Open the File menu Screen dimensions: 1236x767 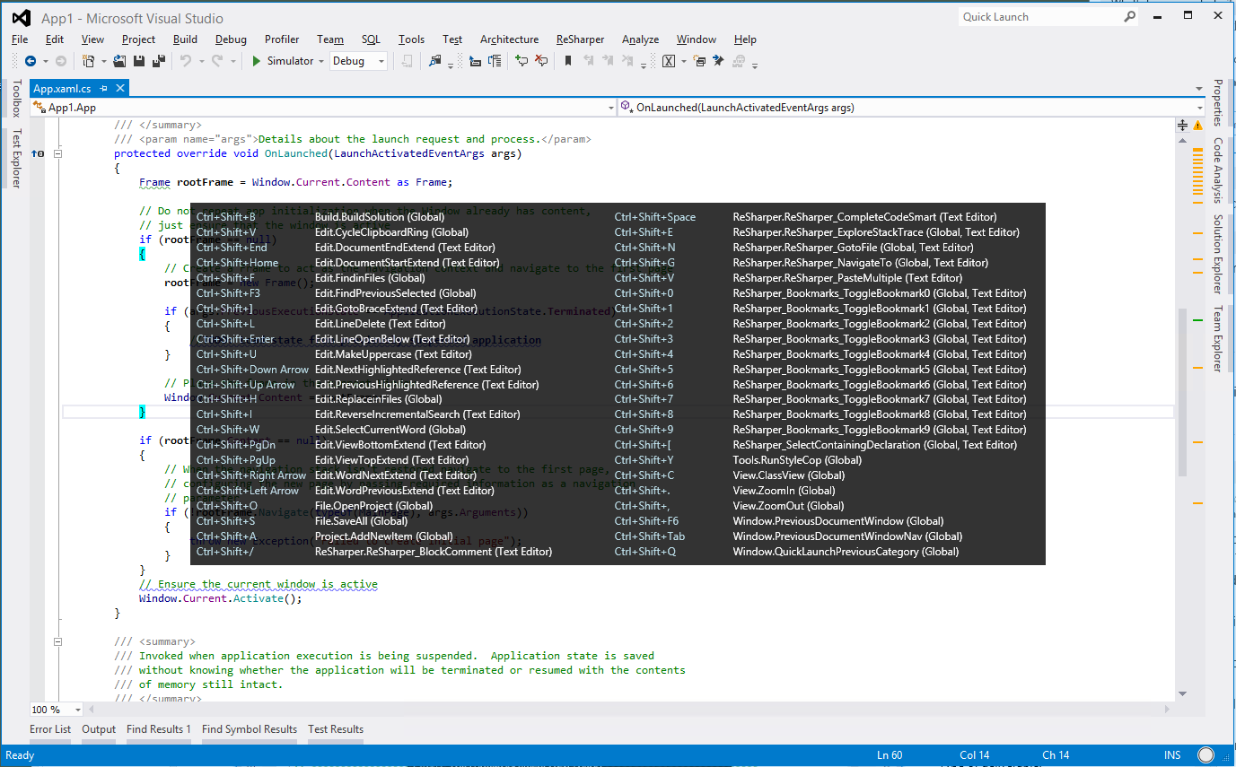click(x=20, y=39)
